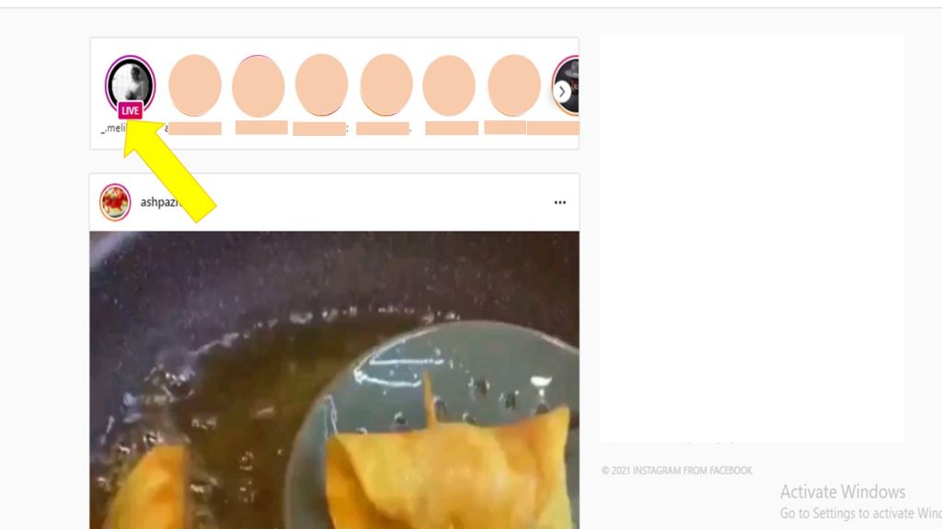Click the 2021 Instagram from Facebook footer
The image size is (942, 529).
click(x=677, y=470)
